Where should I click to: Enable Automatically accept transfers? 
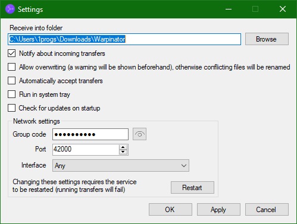tap(11, 81)
